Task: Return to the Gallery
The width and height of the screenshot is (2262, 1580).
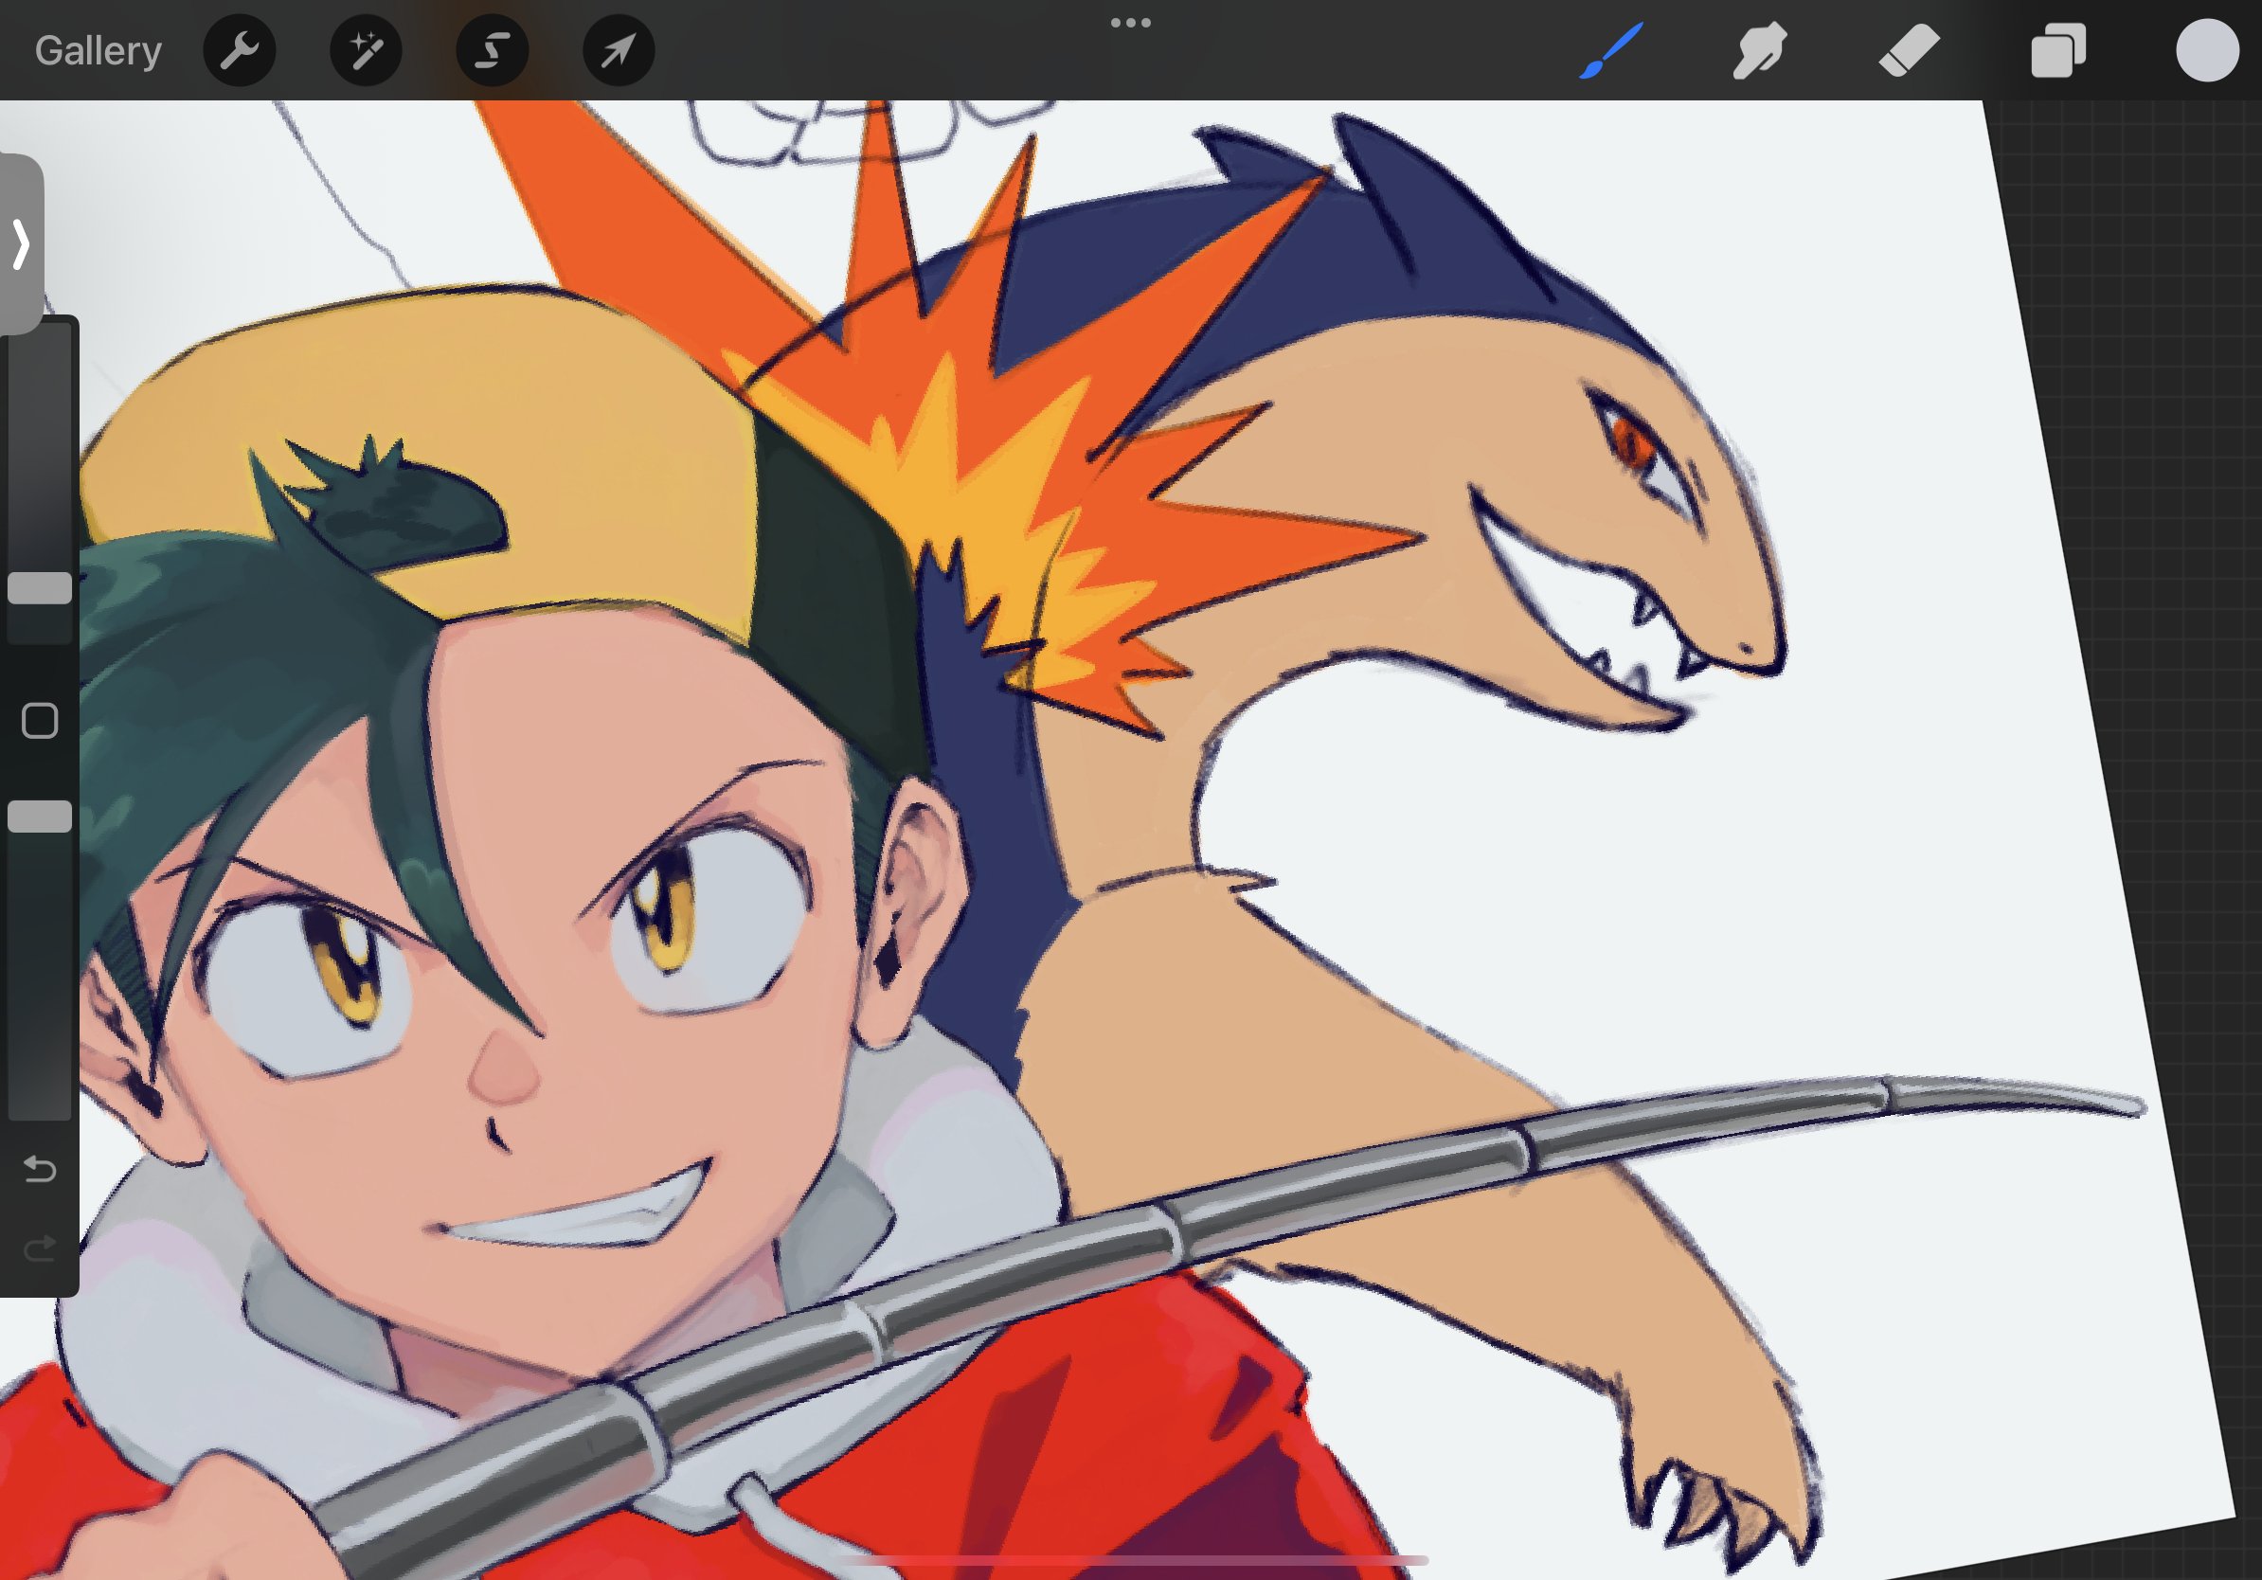Action: click(98, 50)
